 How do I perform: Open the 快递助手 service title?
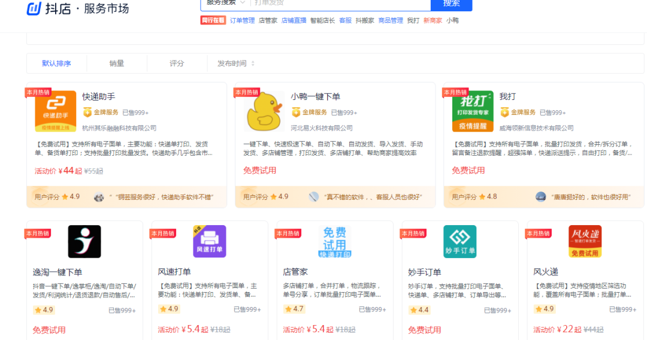pos(99,97)
